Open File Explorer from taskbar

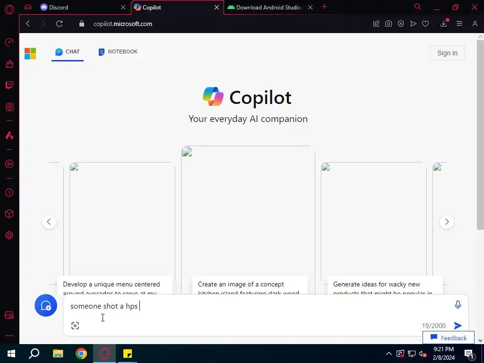[58, 354]
